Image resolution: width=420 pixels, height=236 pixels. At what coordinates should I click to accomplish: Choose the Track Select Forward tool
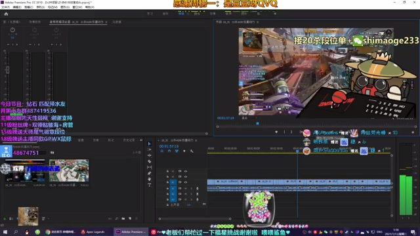(150, 149)
